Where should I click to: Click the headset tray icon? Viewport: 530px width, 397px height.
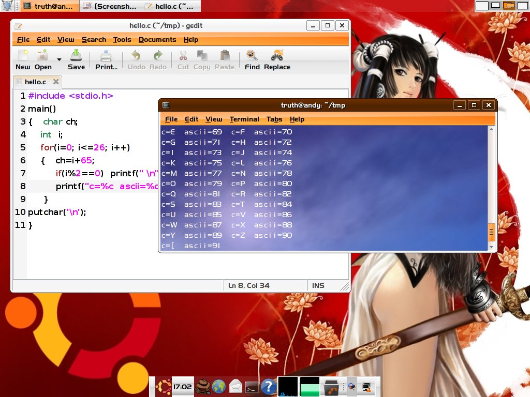pos(351,386)
